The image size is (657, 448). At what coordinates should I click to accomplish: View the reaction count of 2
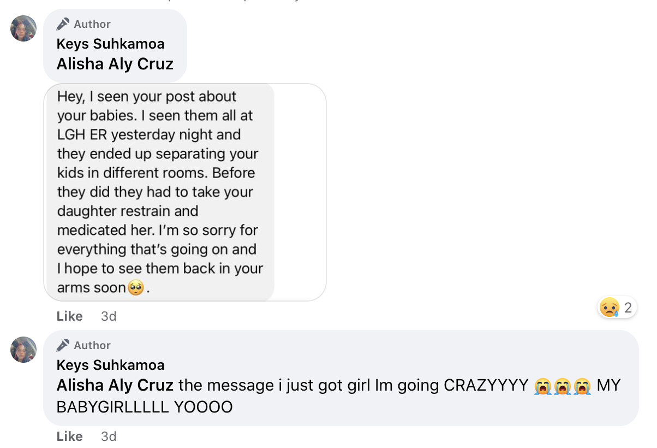coord(628,308)
